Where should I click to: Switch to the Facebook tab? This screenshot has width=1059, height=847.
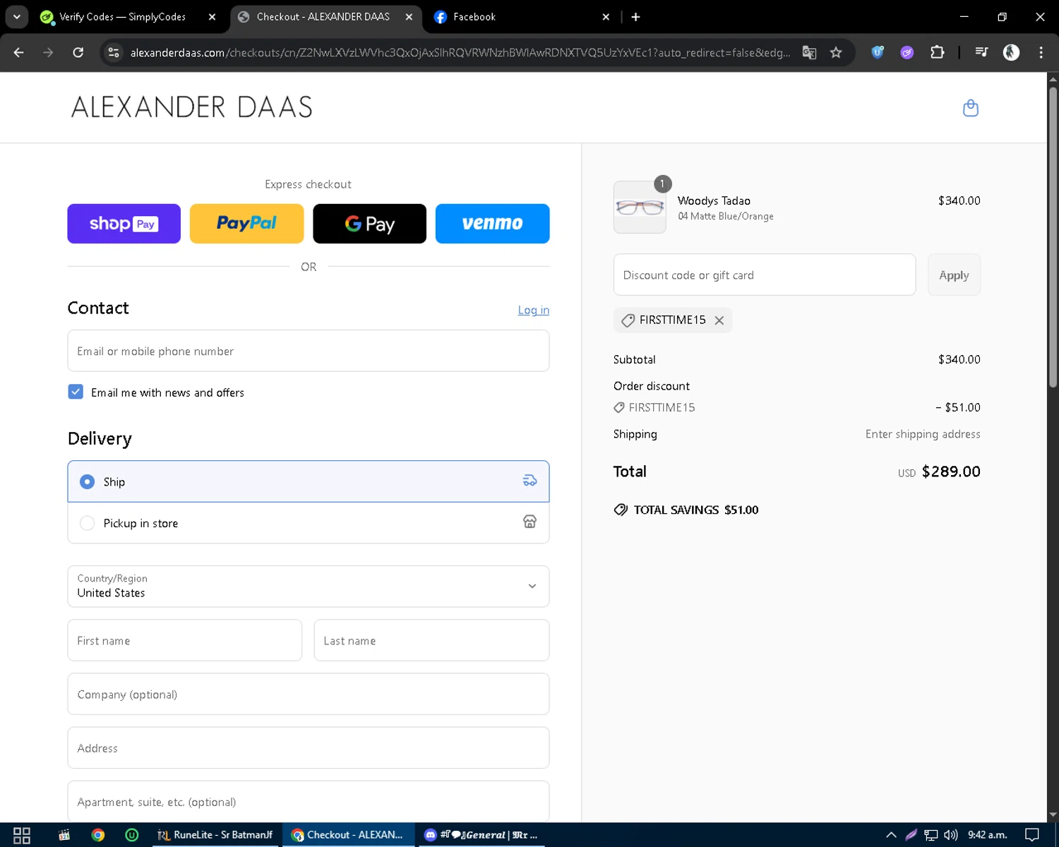pos(474,17)
